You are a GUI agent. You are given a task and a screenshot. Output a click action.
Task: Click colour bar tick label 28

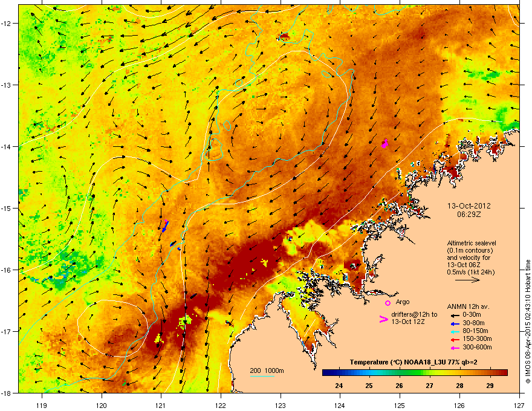click(459, 386)
